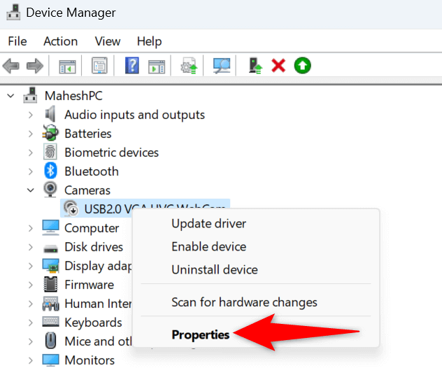Click the red X uninstall device icon
Viewport: 442px width, 368px height.
[x=278, y=66]
